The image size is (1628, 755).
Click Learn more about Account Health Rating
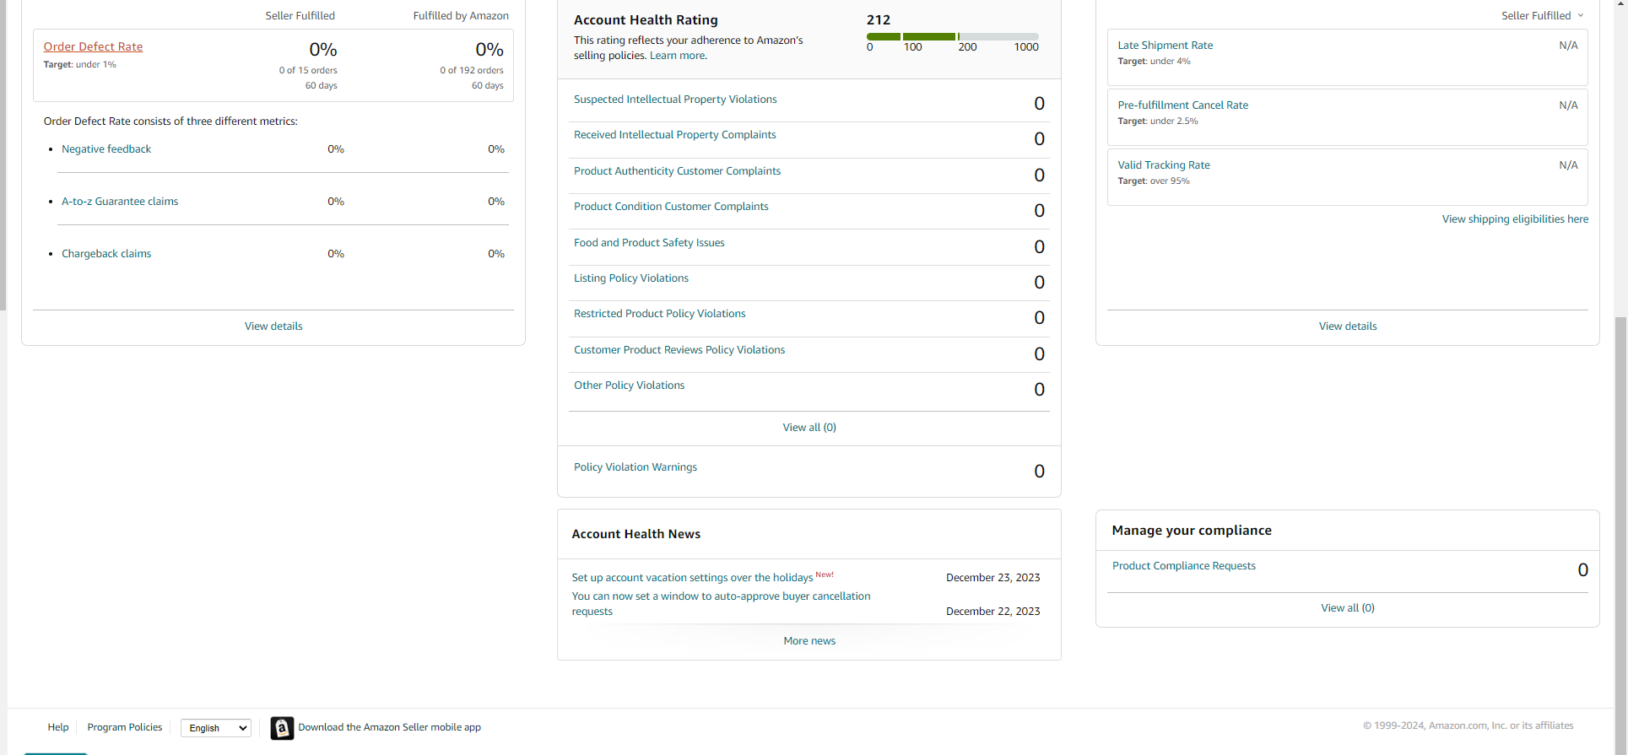coord(677,56)
